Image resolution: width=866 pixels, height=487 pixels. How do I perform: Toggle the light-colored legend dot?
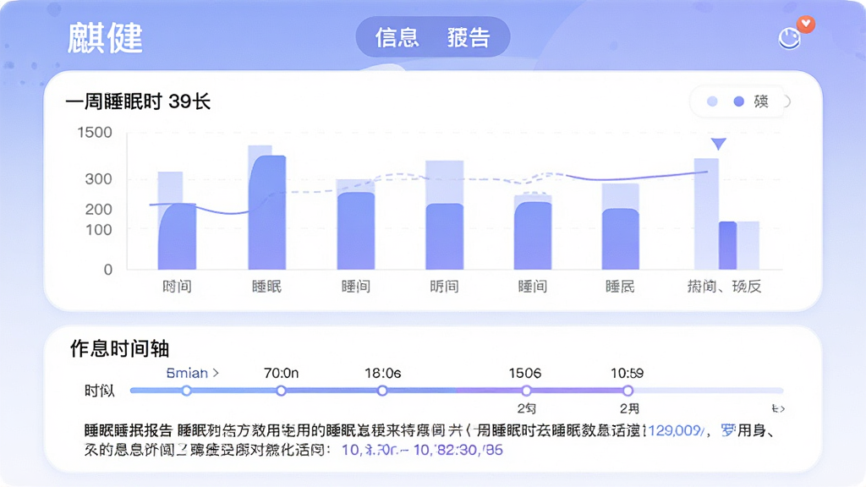tap(712, 101)
